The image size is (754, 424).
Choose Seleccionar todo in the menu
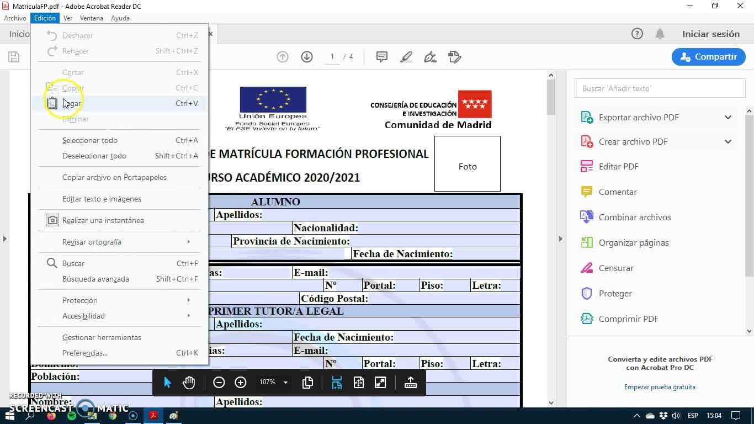[x=119, y=140]
